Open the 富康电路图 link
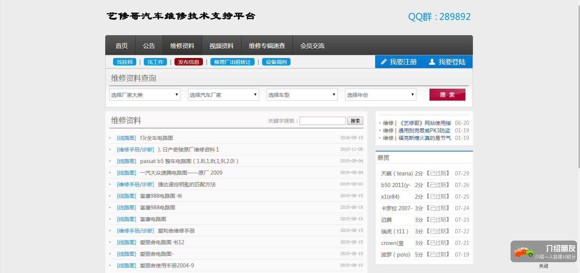This screenshot has height=273, width=580. click(153, 219)
